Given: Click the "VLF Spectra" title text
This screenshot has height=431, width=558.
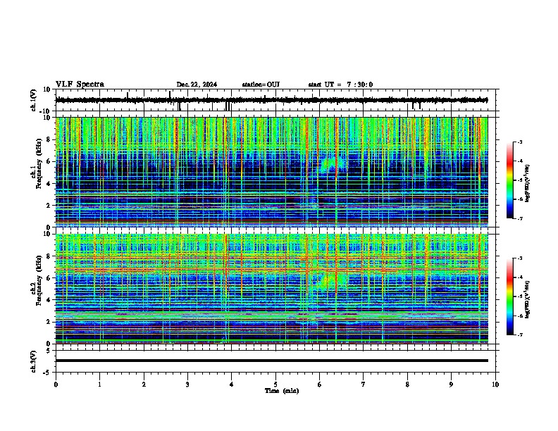Looking at the screenshot, I should (80, 85).
